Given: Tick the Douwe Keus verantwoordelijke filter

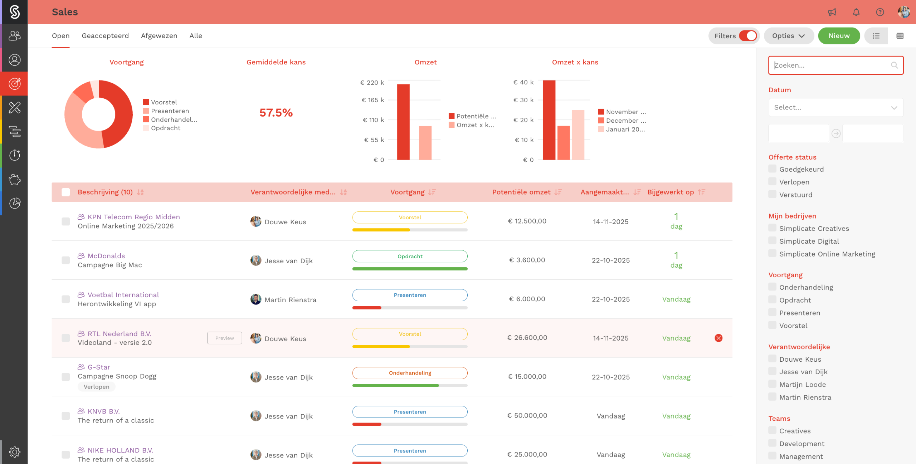Looking at the screenshot, I should (773, 359).
